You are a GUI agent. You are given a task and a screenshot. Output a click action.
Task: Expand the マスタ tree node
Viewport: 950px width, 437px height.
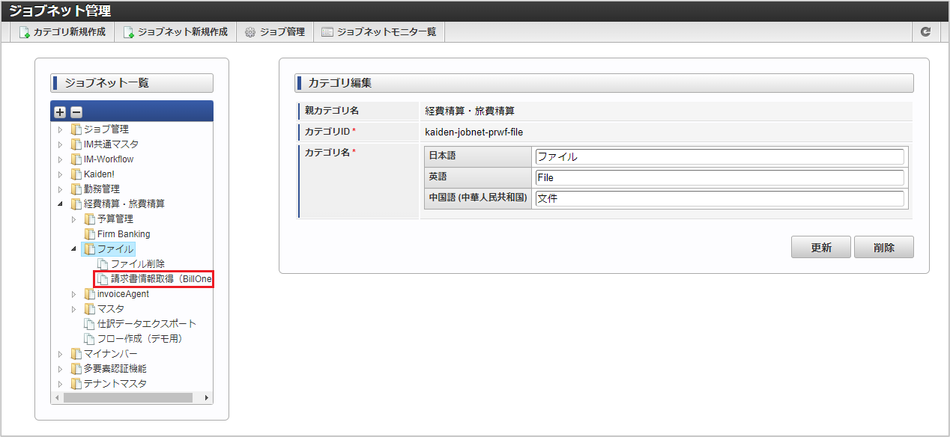74,309
